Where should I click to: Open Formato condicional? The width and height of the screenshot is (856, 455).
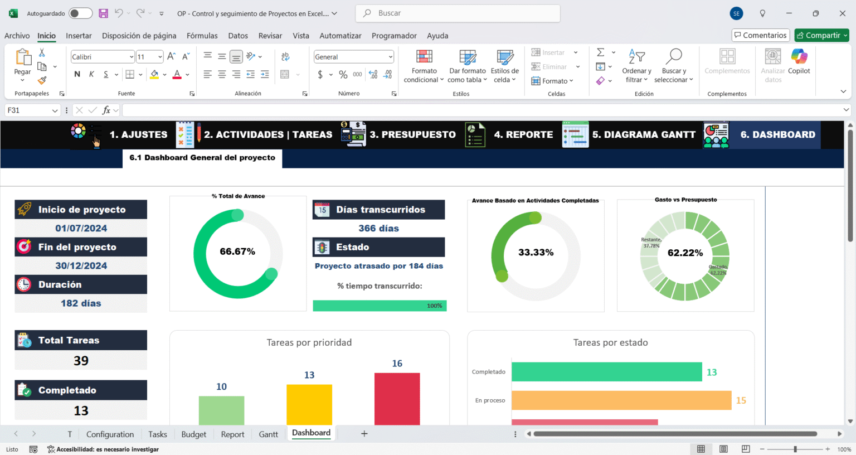click(x=423, y=66)
